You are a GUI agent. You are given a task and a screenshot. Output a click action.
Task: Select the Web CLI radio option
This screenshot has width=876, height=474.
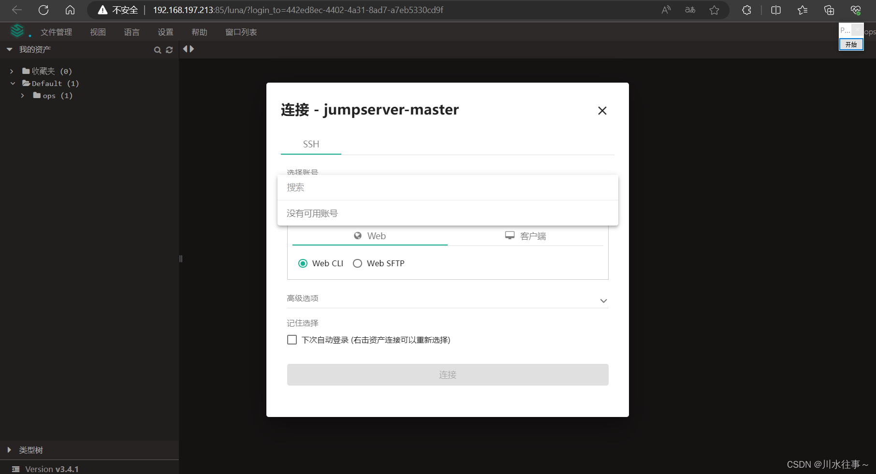click(x=303, y=263)
